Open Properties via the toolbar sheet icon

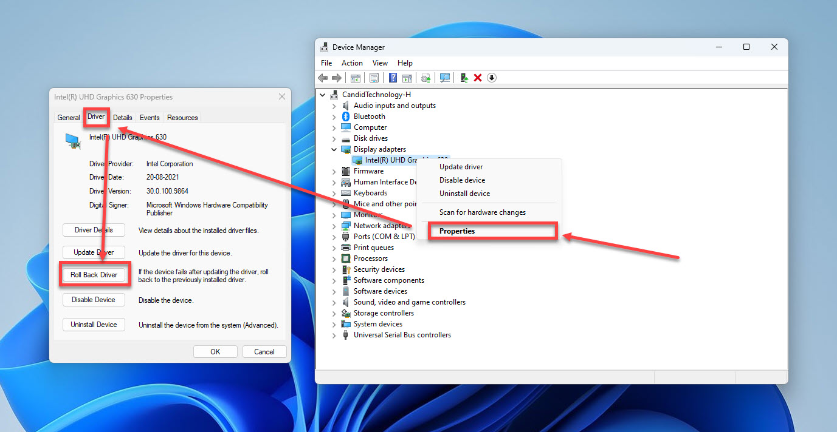[374, 78]
